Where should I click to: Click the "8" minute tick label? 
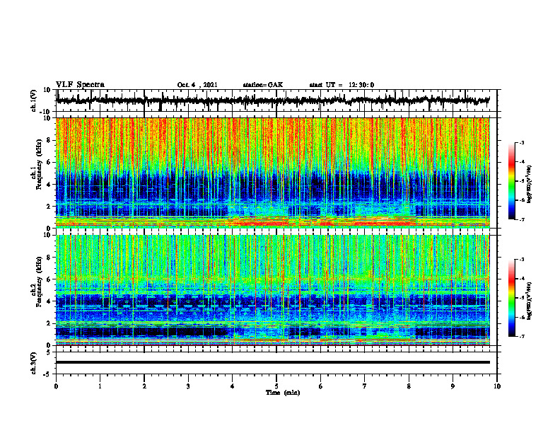click(409, 386)
